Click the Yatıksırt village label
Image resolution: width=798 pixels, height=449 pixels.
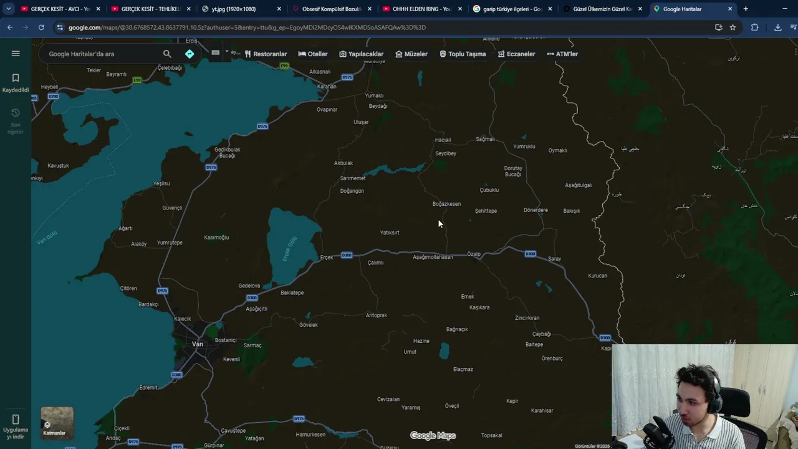[390, 233]
